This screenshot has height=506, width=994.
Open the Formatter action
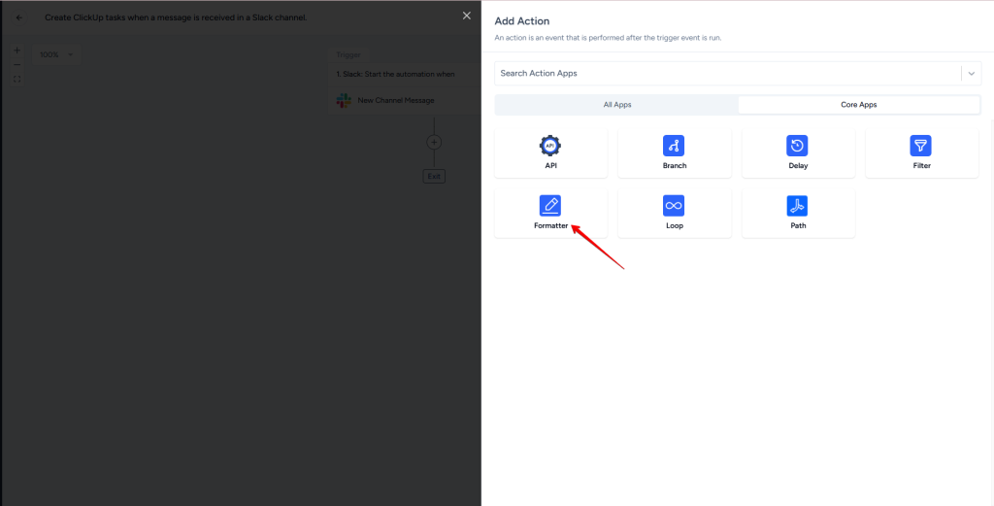[x=550, y=213]
